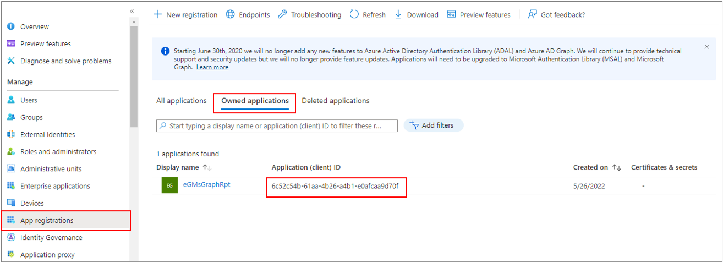Click the Got feedback person icon
This screenshot has height=262, width=723.
532,14
